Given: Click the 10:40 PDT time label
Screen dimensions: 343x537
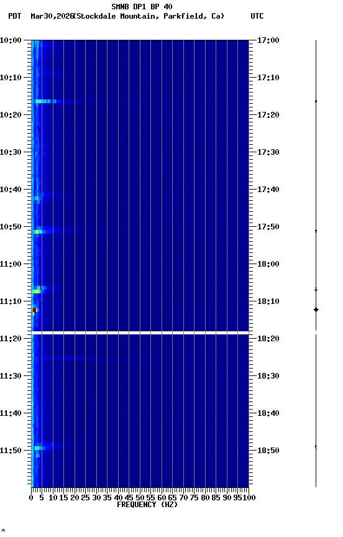Looking at the screenshot, I should pyautogui.click(x=11, y=190).
